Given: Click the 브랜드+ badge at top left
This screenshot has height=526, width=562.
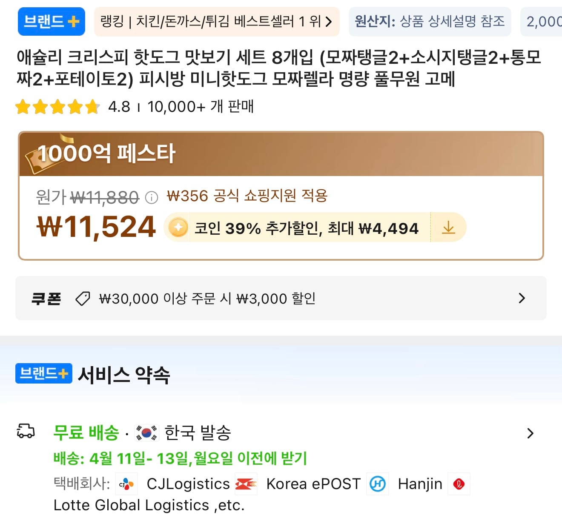Looking at the screenshot, I should tap(51, 21).
